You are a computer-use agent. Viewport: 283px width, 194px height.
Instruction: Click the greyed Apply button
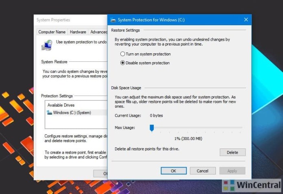(232, 171)
